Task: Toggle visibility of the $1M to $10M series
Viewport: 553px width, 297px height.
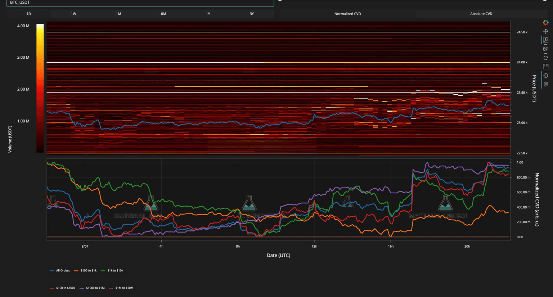Action: click(125, 288)
